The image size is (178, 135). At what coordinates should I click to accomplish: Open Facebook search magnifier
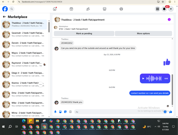click(12, 9)
